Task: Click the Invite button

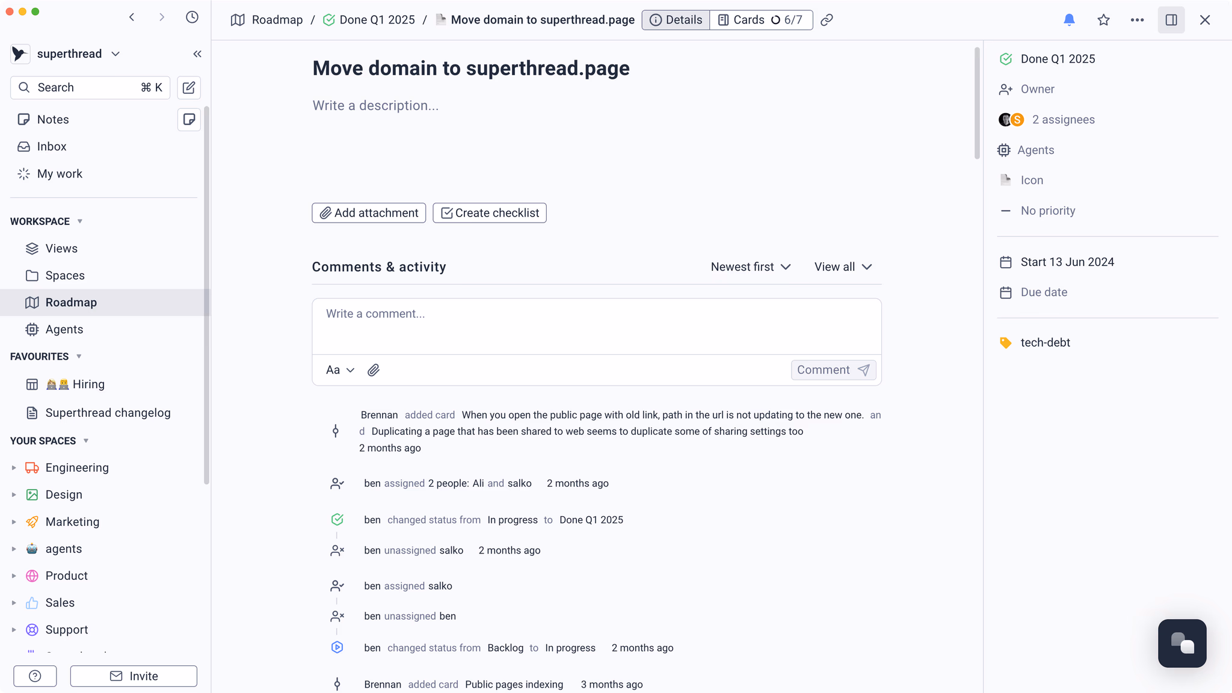Action: [134, 676]
